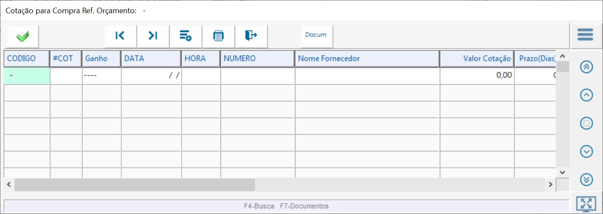This screenshot has width=603, height=214.
Task: Move down one row with chevron
Action: point(586,151)
